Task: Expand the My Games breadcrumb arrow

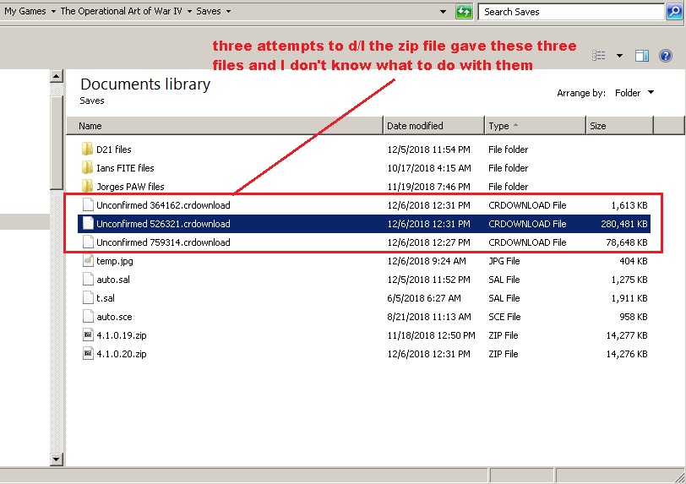Action: 53,11
